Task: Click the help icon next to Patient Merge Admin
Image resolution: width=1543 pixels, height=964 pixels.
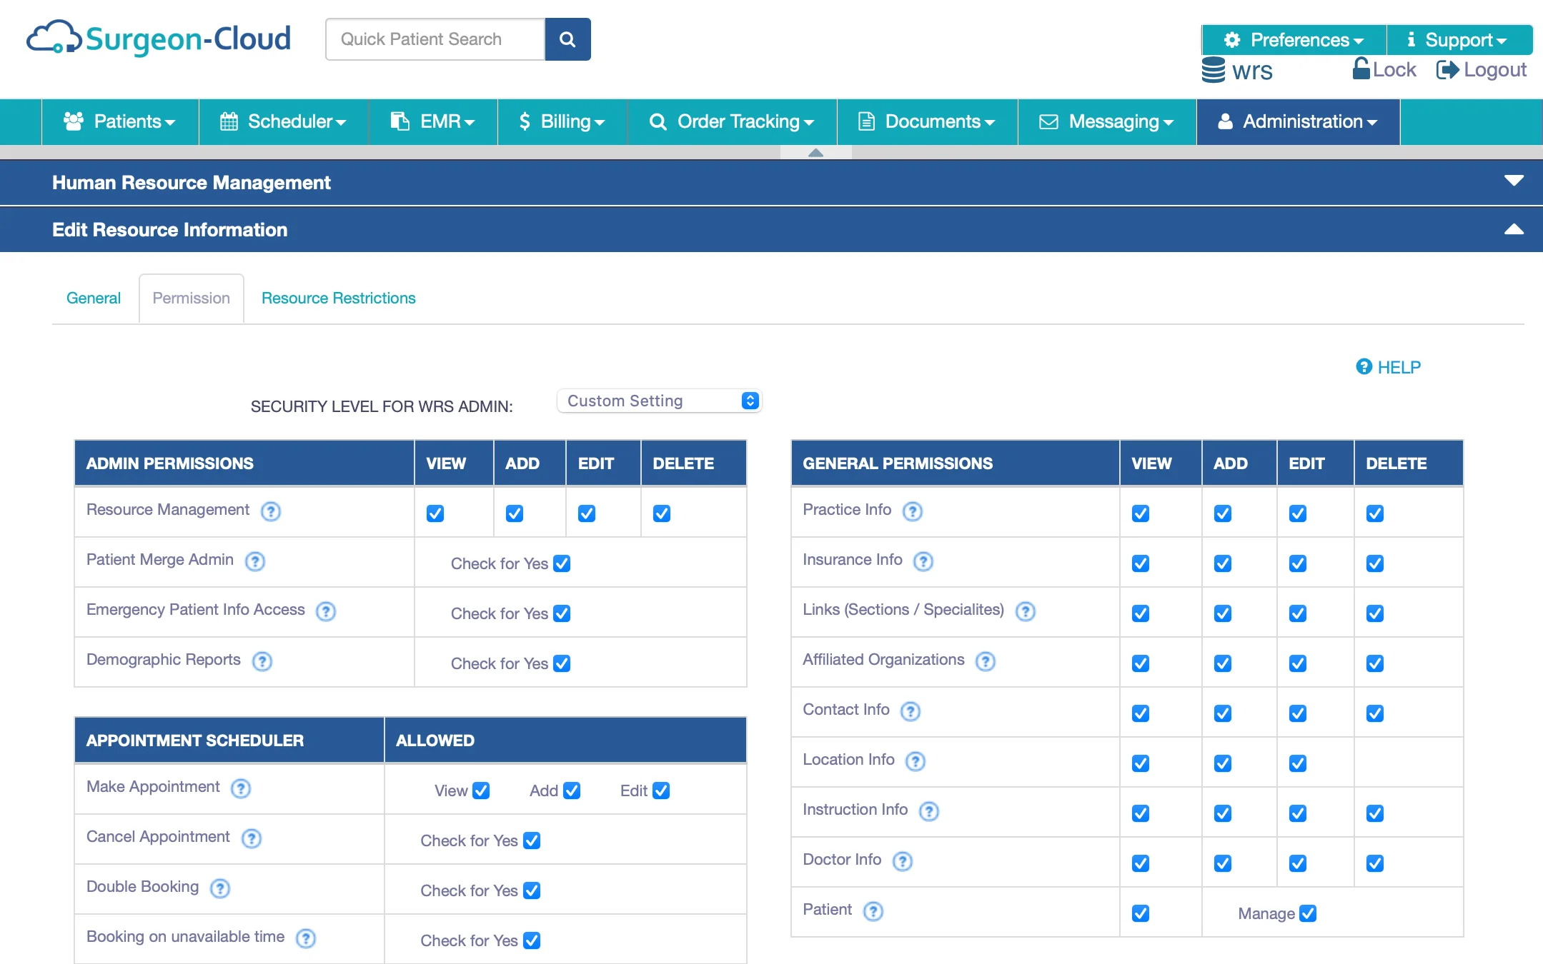Action: coord(255,561)
